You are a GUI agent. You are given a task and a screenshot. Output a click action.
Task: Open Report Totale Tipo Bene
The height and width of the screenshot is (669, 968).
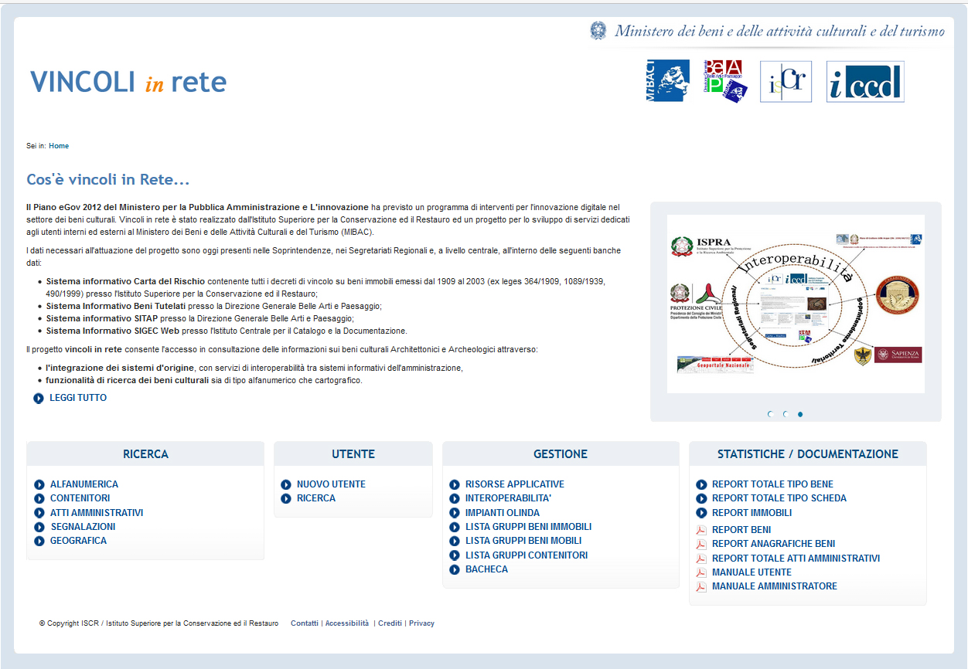point(772,484)
